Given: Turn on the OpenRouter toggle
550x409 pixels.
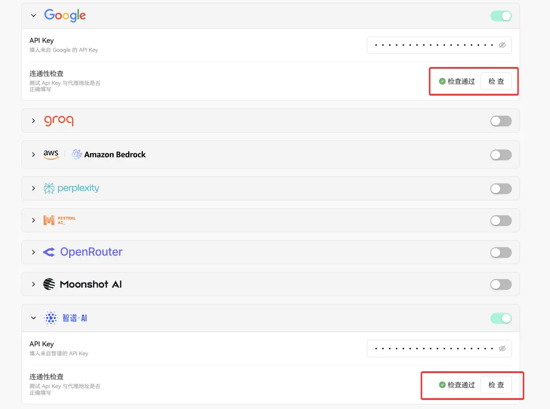Looking at the screenshot, I should [x=501, y=253].
